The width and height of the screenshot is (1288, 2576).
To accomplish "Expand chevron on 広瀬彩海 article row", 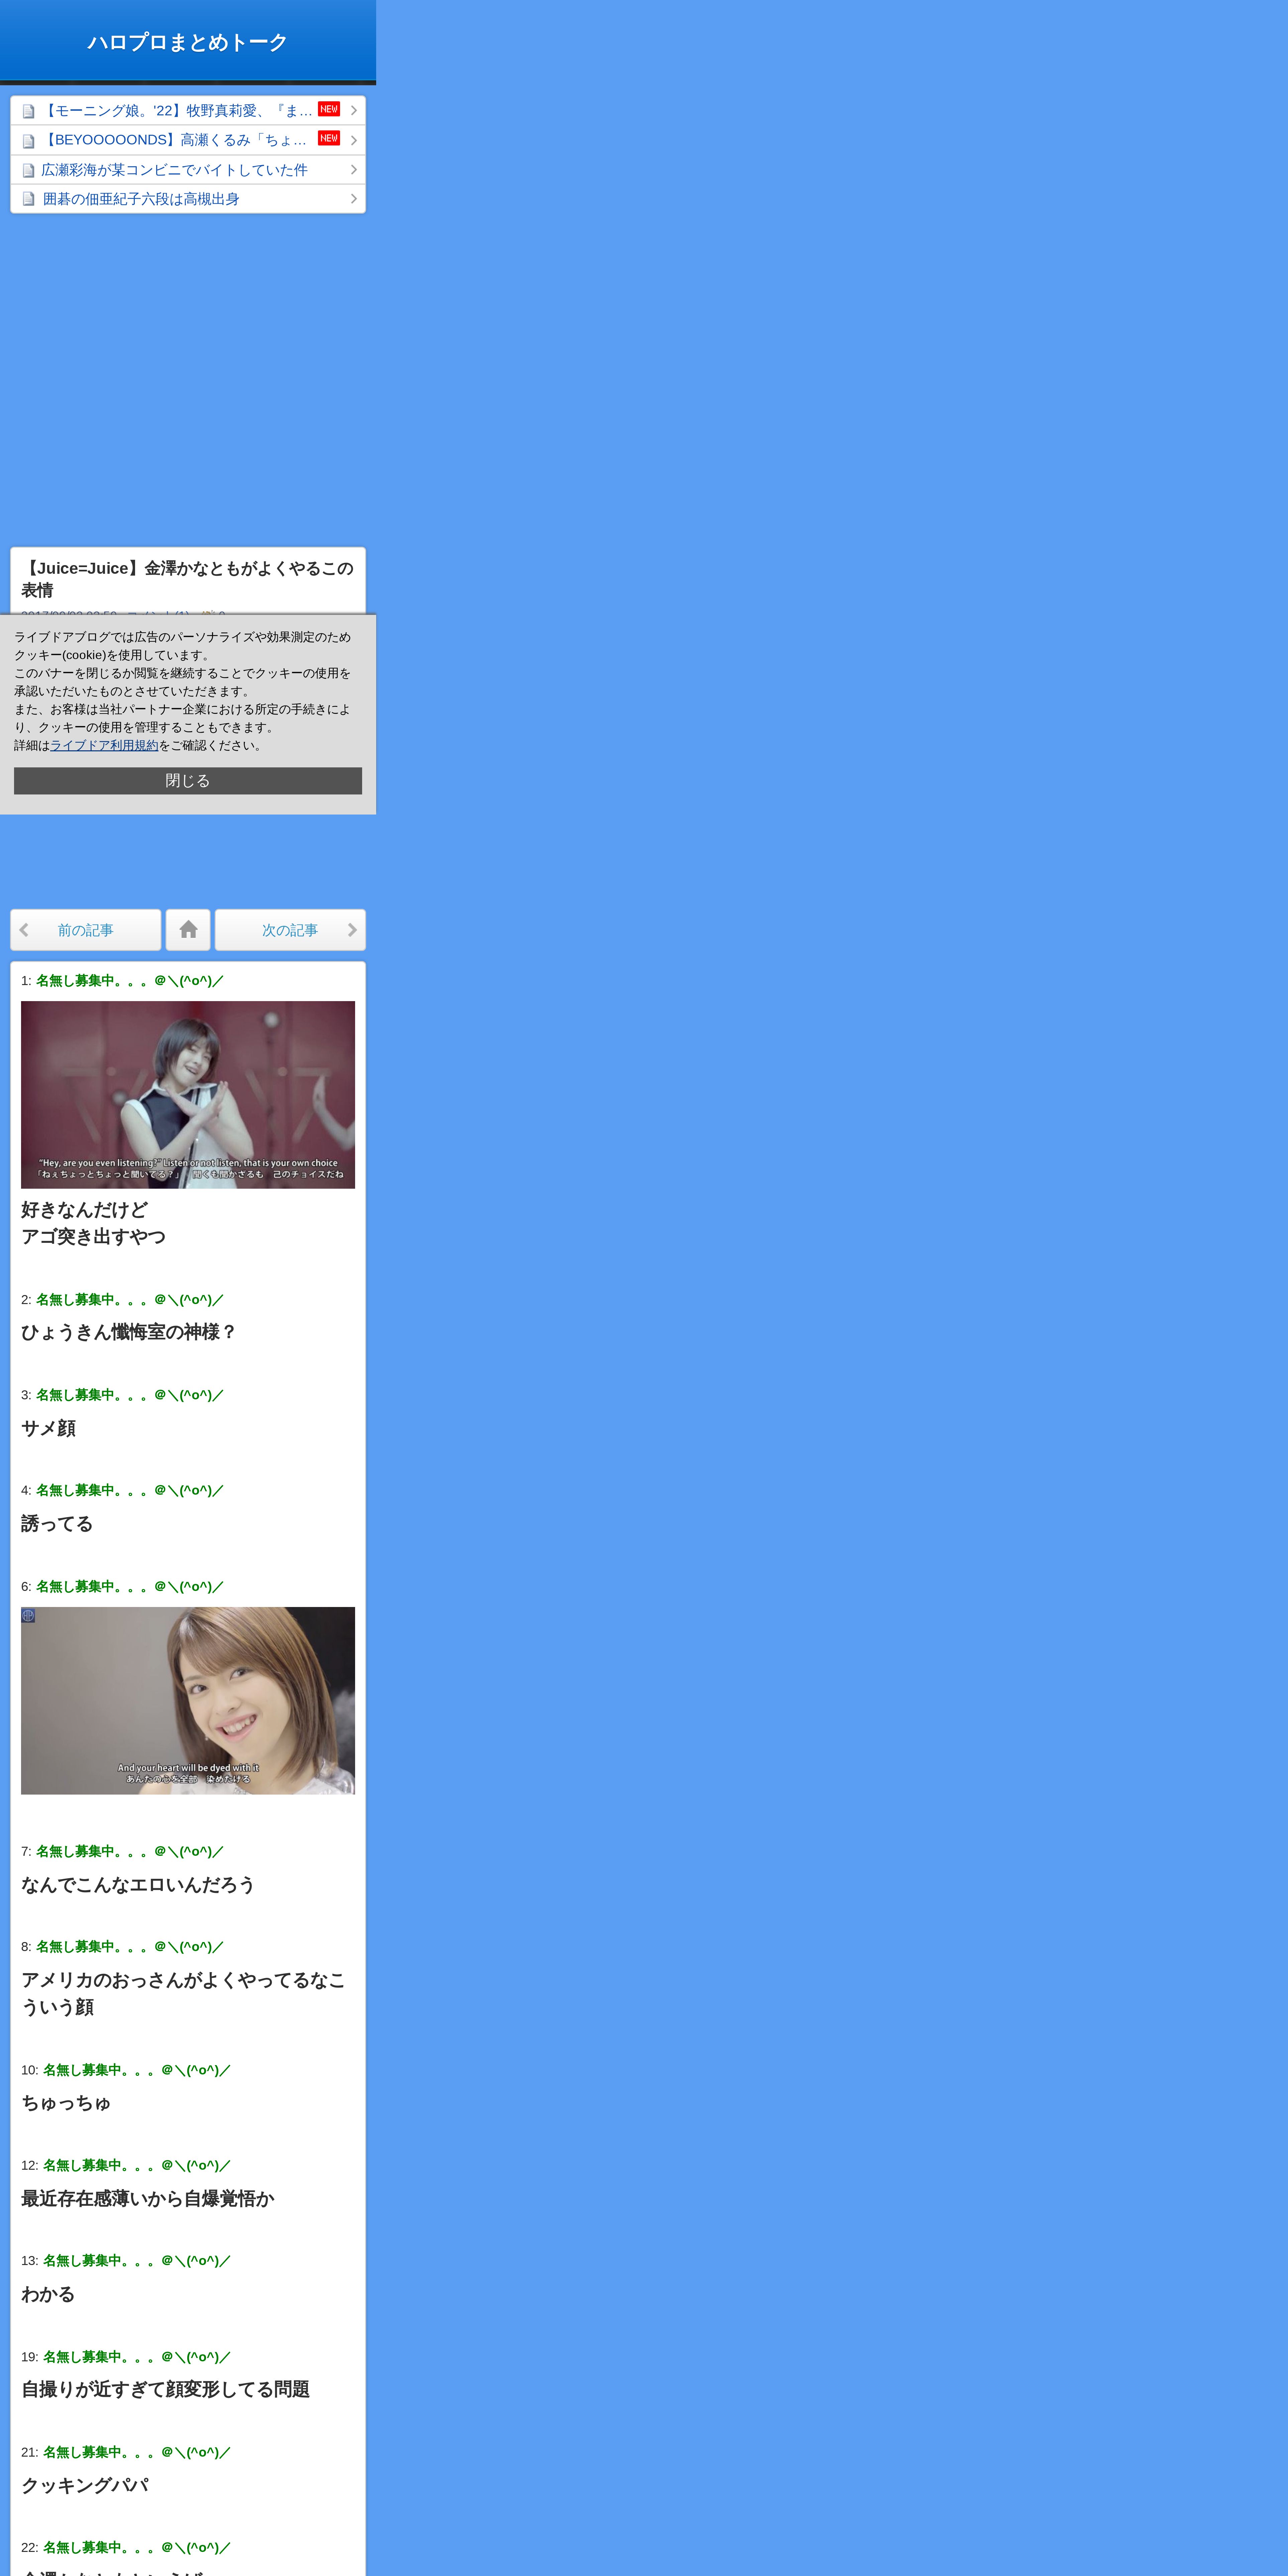I will click(354, 170).
